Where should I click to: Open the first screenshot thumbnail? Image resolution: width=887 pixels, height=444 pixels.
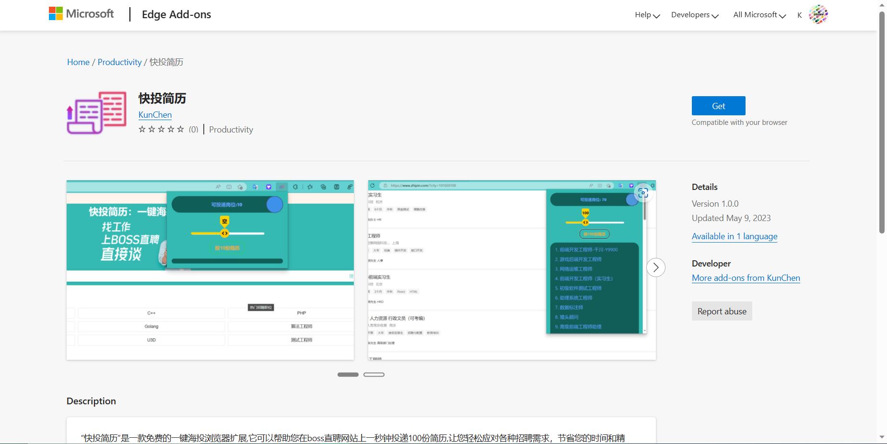pos(210,270)
